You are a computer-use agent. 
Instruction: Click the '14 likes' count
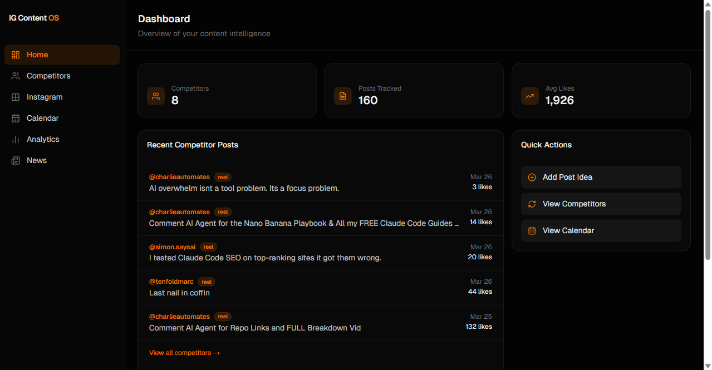(x=481, y=222)
